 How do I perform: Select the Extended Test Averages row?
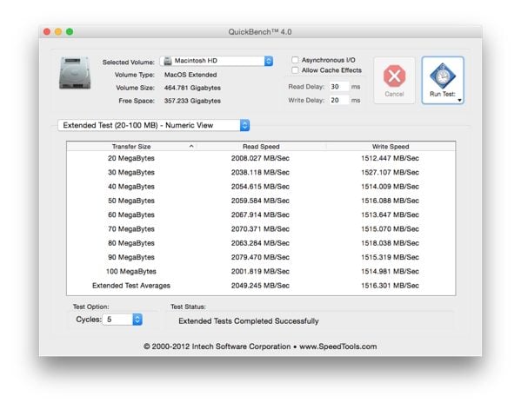click(261, 286)
